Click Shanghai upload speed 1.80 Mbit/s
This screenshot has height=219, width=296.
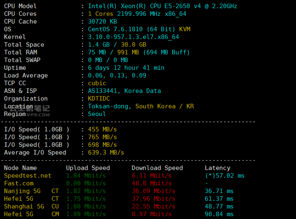pos(86,206)
